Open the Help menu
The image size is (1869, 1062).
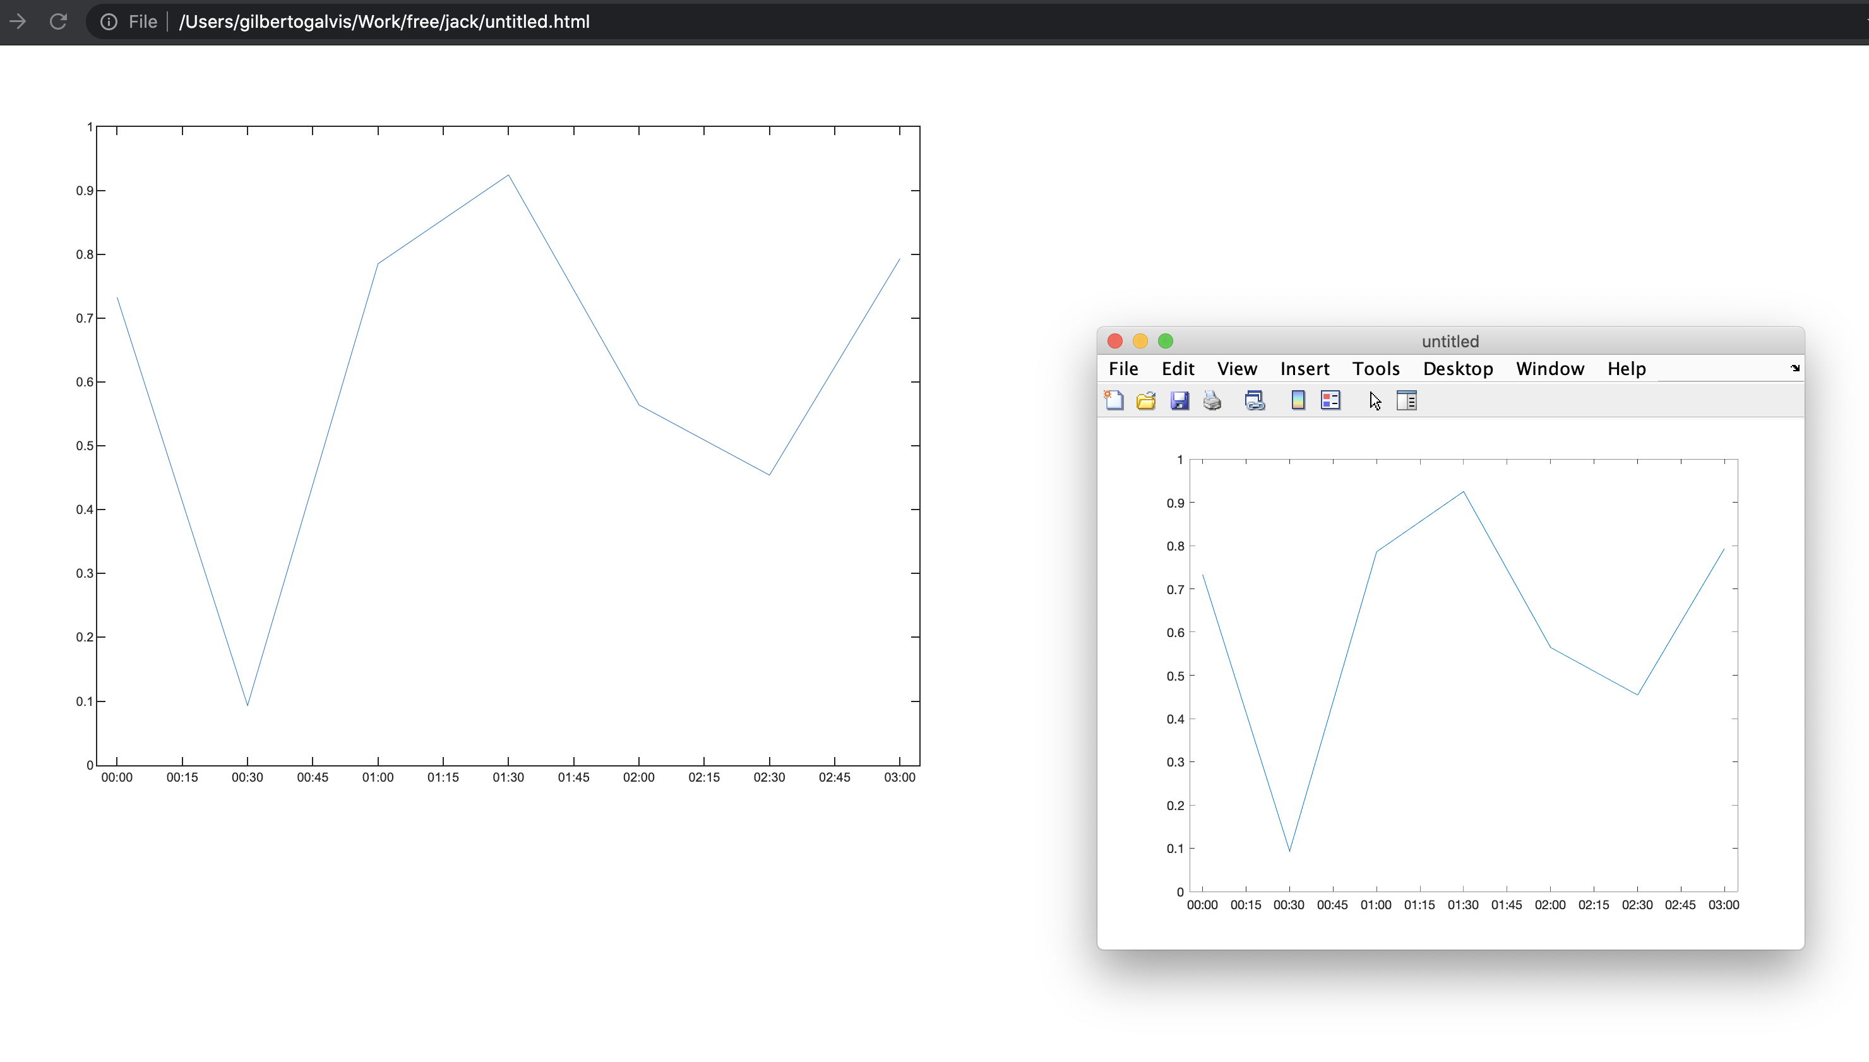(x=1626, y=368)
